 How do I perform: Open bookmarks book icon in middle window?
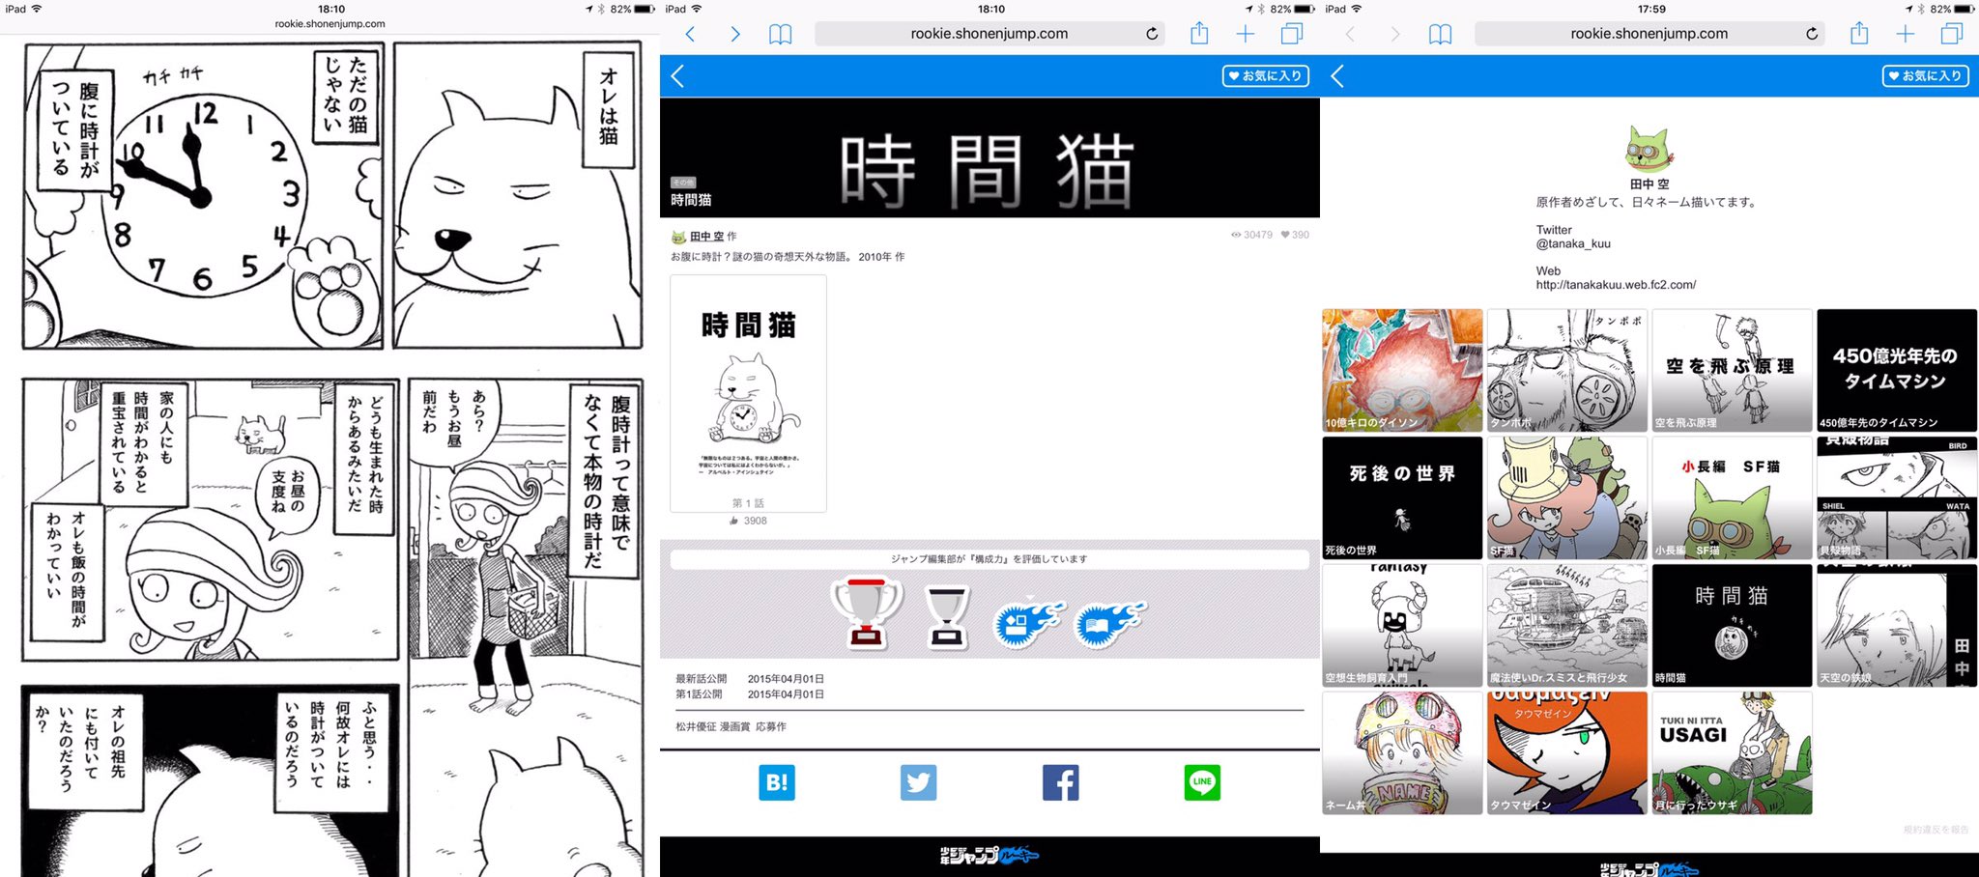coord(781,35)
